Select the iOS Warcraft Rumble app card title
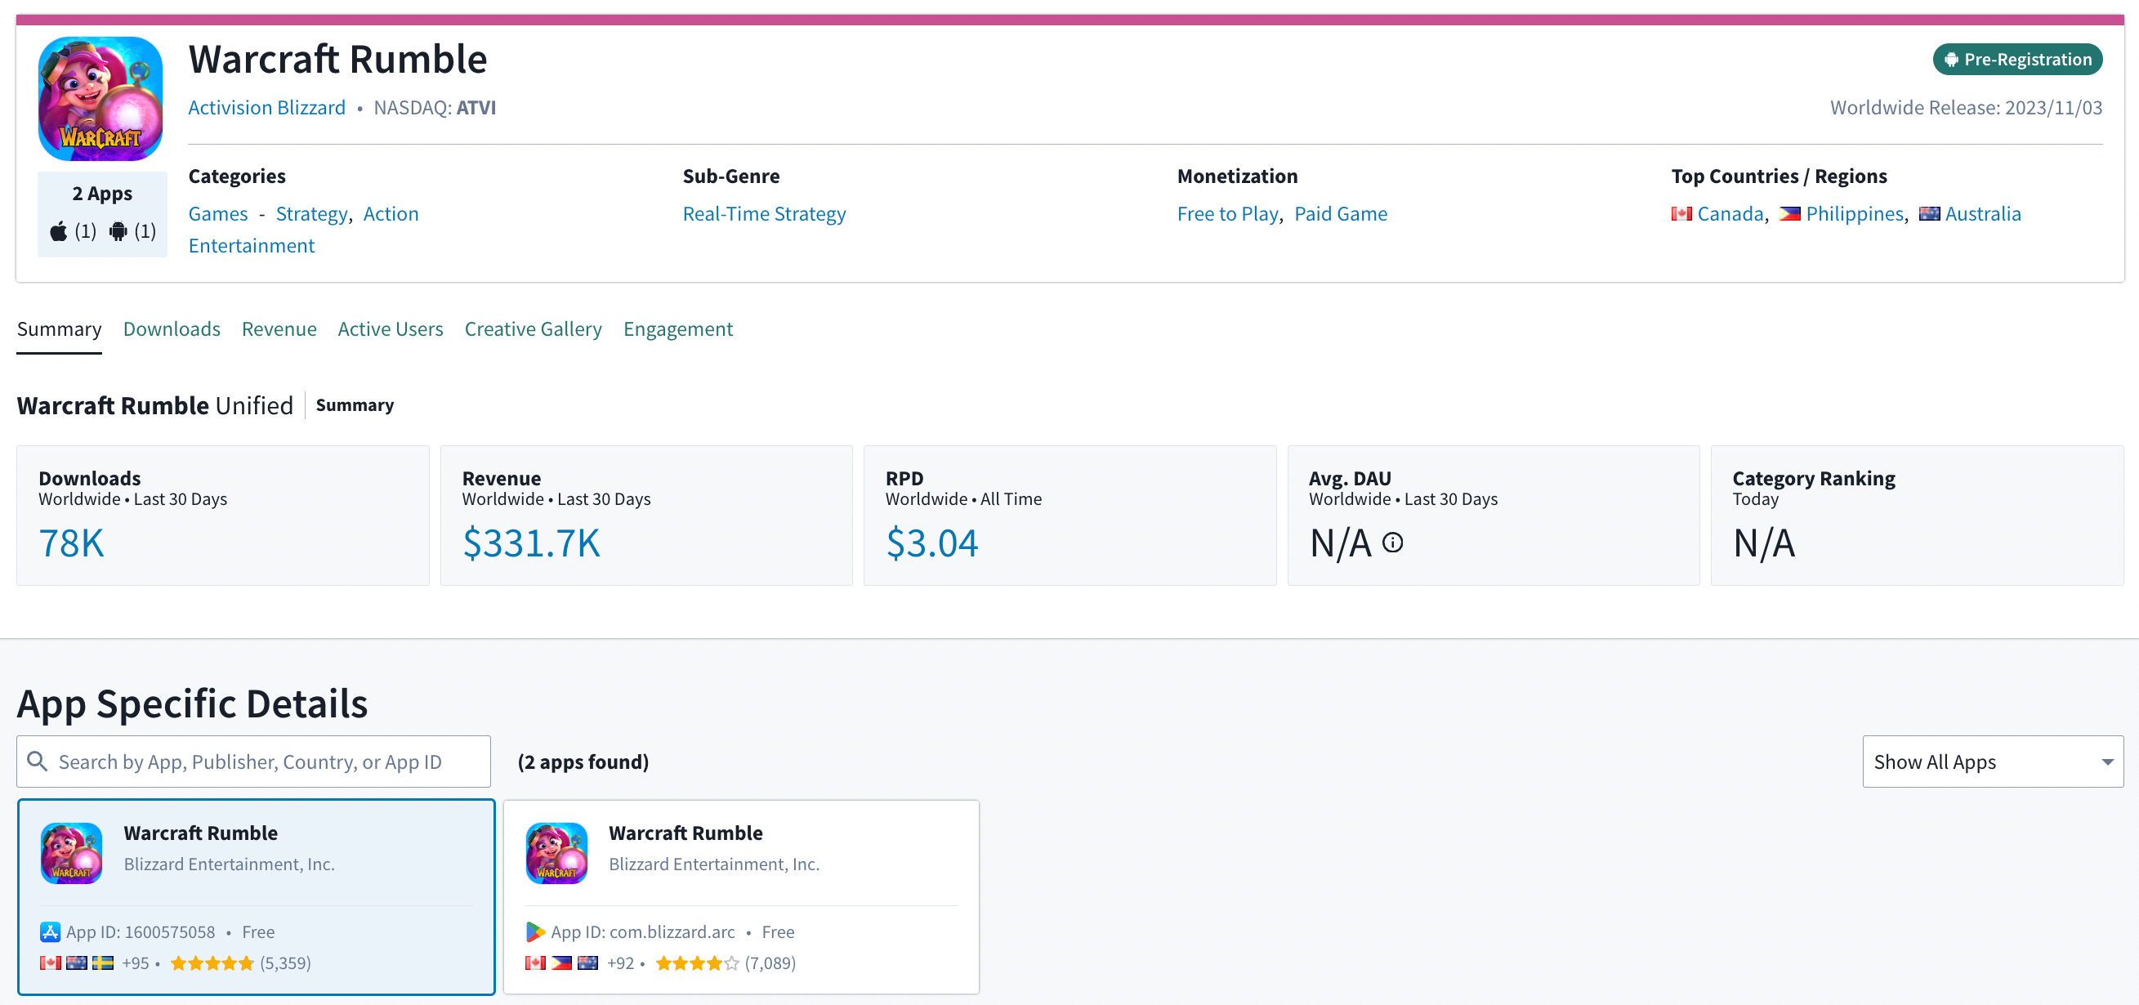This screenshot has height=1005, width=2139. [x=200, y=833]
